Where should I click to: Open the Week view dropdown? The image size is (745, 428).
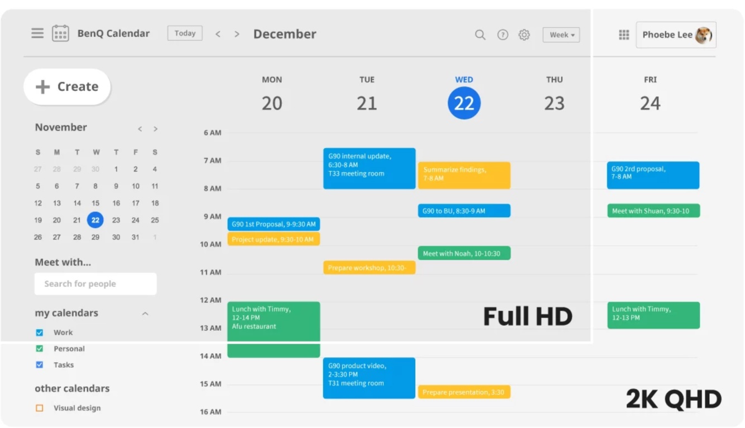pyautogui.click(x=561, y=35)
